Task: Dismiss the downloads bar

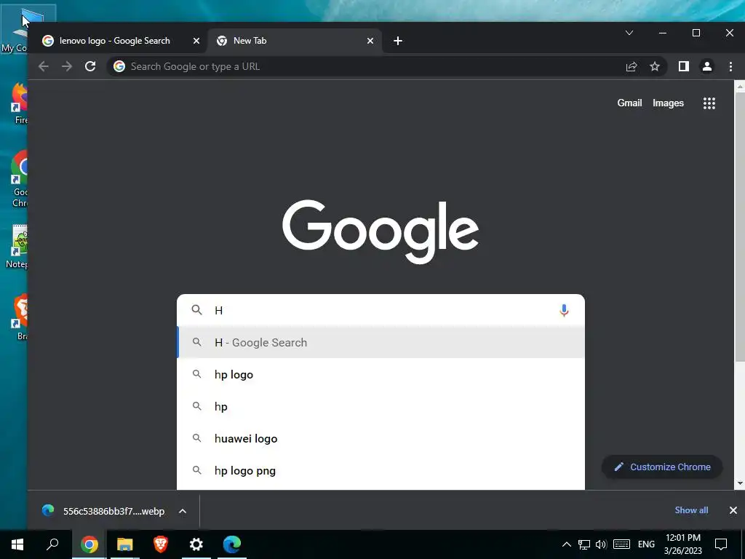Action: pos(733,510)
